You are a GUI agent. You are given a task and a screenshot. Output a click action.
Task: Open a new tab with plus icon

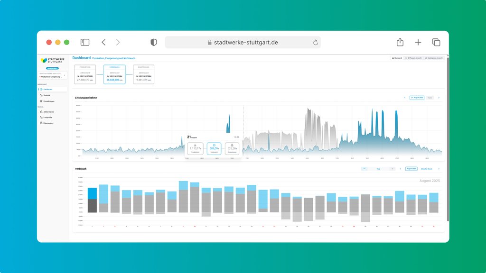tap(418, 42)
